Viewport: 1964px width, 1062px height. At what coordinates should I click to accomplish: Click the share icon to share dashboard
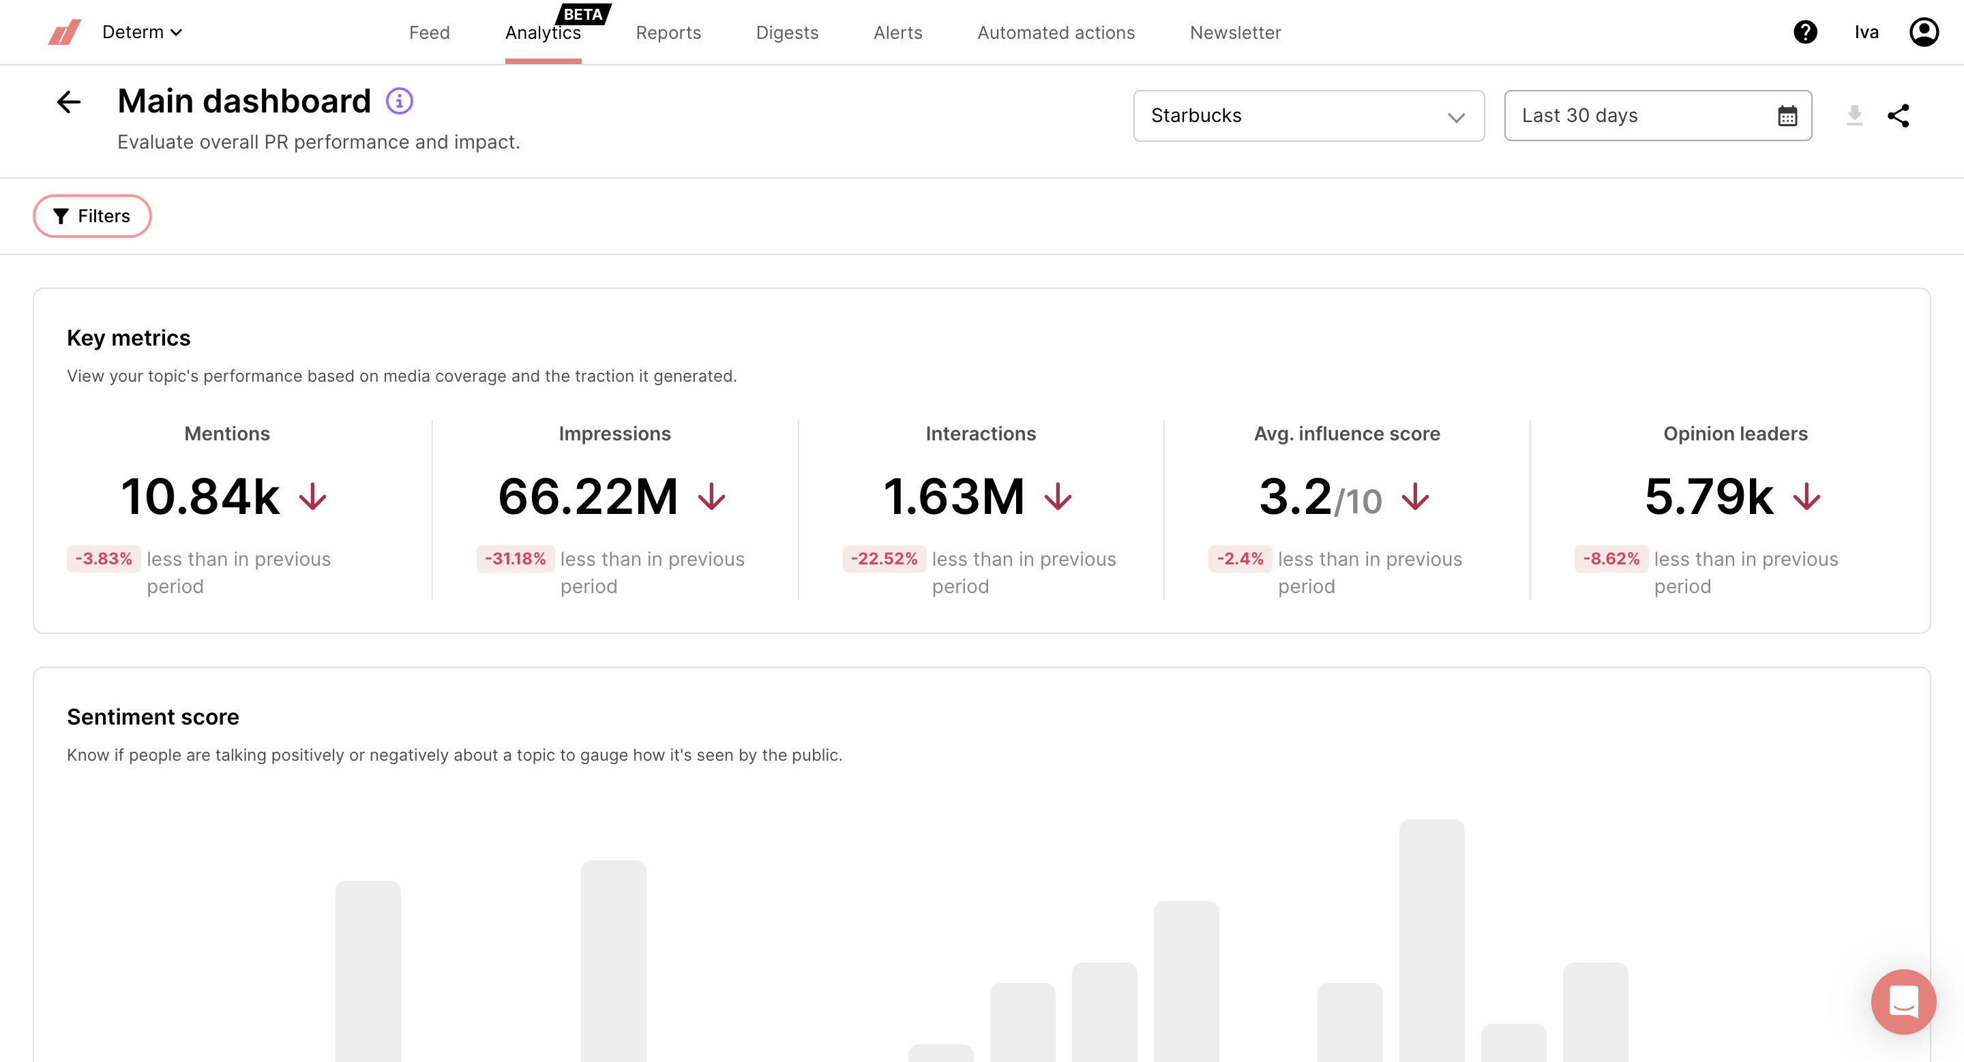pyautogui.click(x=1900, y=115)
